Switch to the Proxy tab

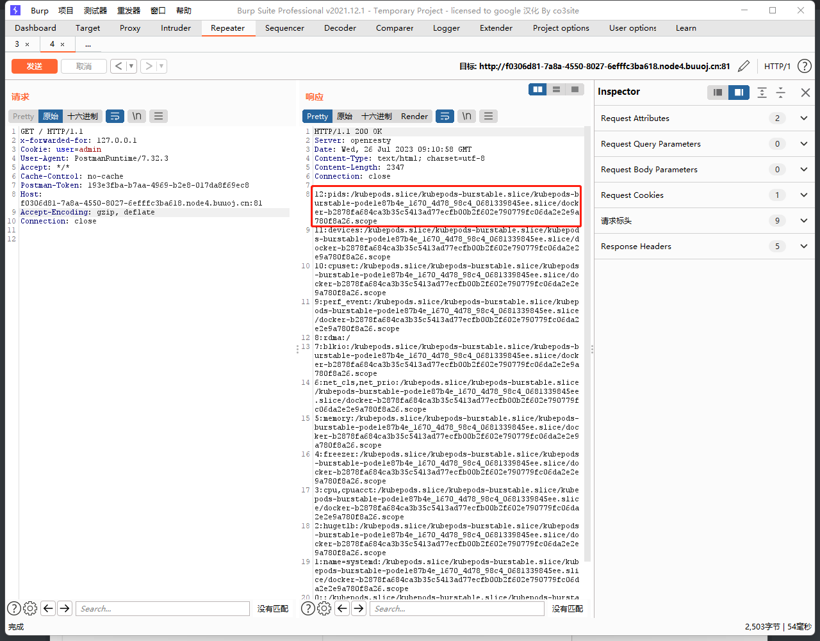point(130,28)
